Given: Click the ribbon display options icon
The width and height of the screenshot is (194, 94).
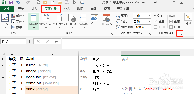Looking at the screenshot, I should pyautogui.click(x=181, y=2).
